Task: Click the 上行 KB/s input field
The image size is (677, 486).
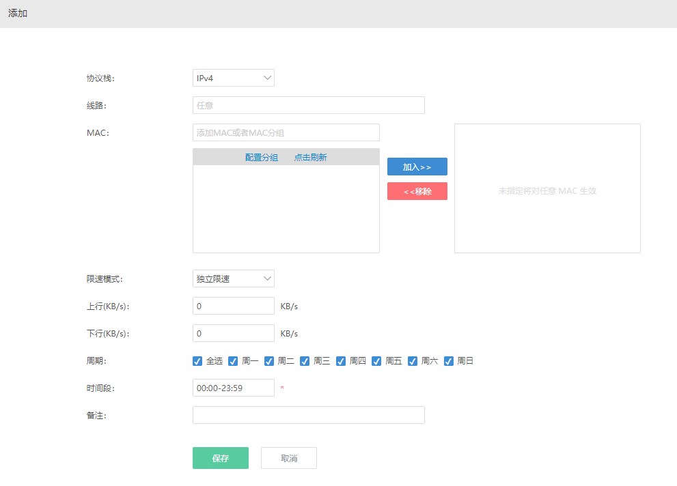Action: [x=233, y=306]
